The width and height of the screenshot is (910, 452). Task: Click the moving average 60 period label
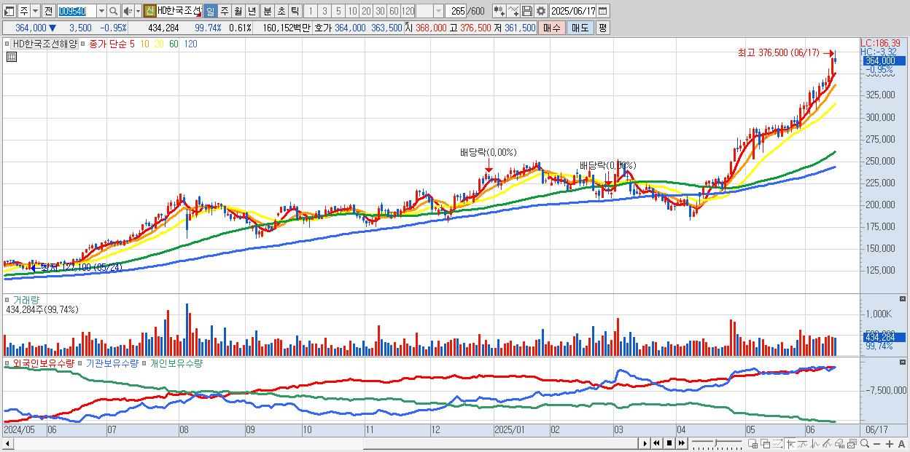pyautogui.click(x=174, y=44)
